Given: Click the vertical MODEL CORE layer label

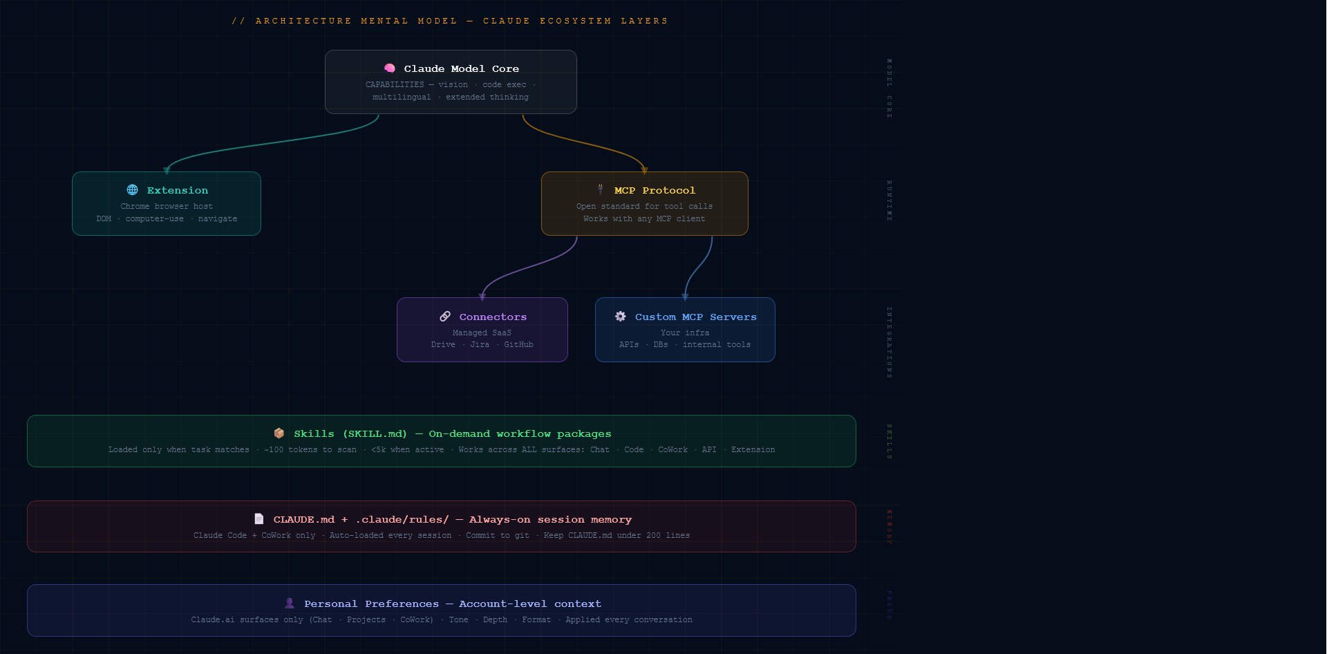Looking at the screenshot, I should pos(890,88).
